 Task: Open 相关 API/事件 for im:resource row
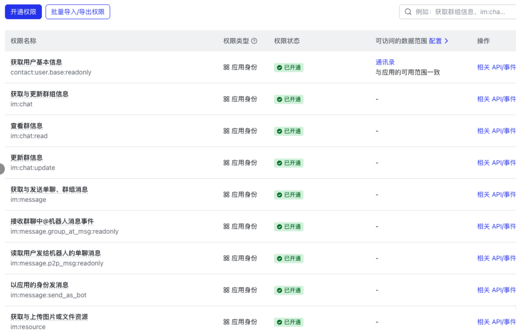pyautogui.click(x=496, y=322)
